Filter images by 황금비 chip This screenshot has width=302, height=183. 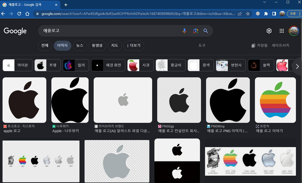[171, 65]
